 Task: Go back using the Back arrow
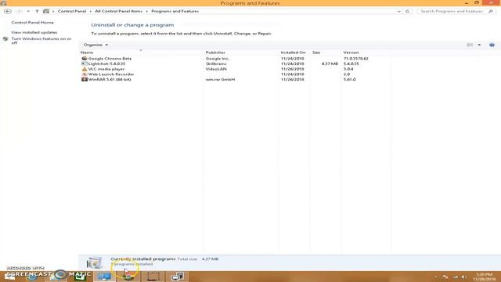point(8,11)
